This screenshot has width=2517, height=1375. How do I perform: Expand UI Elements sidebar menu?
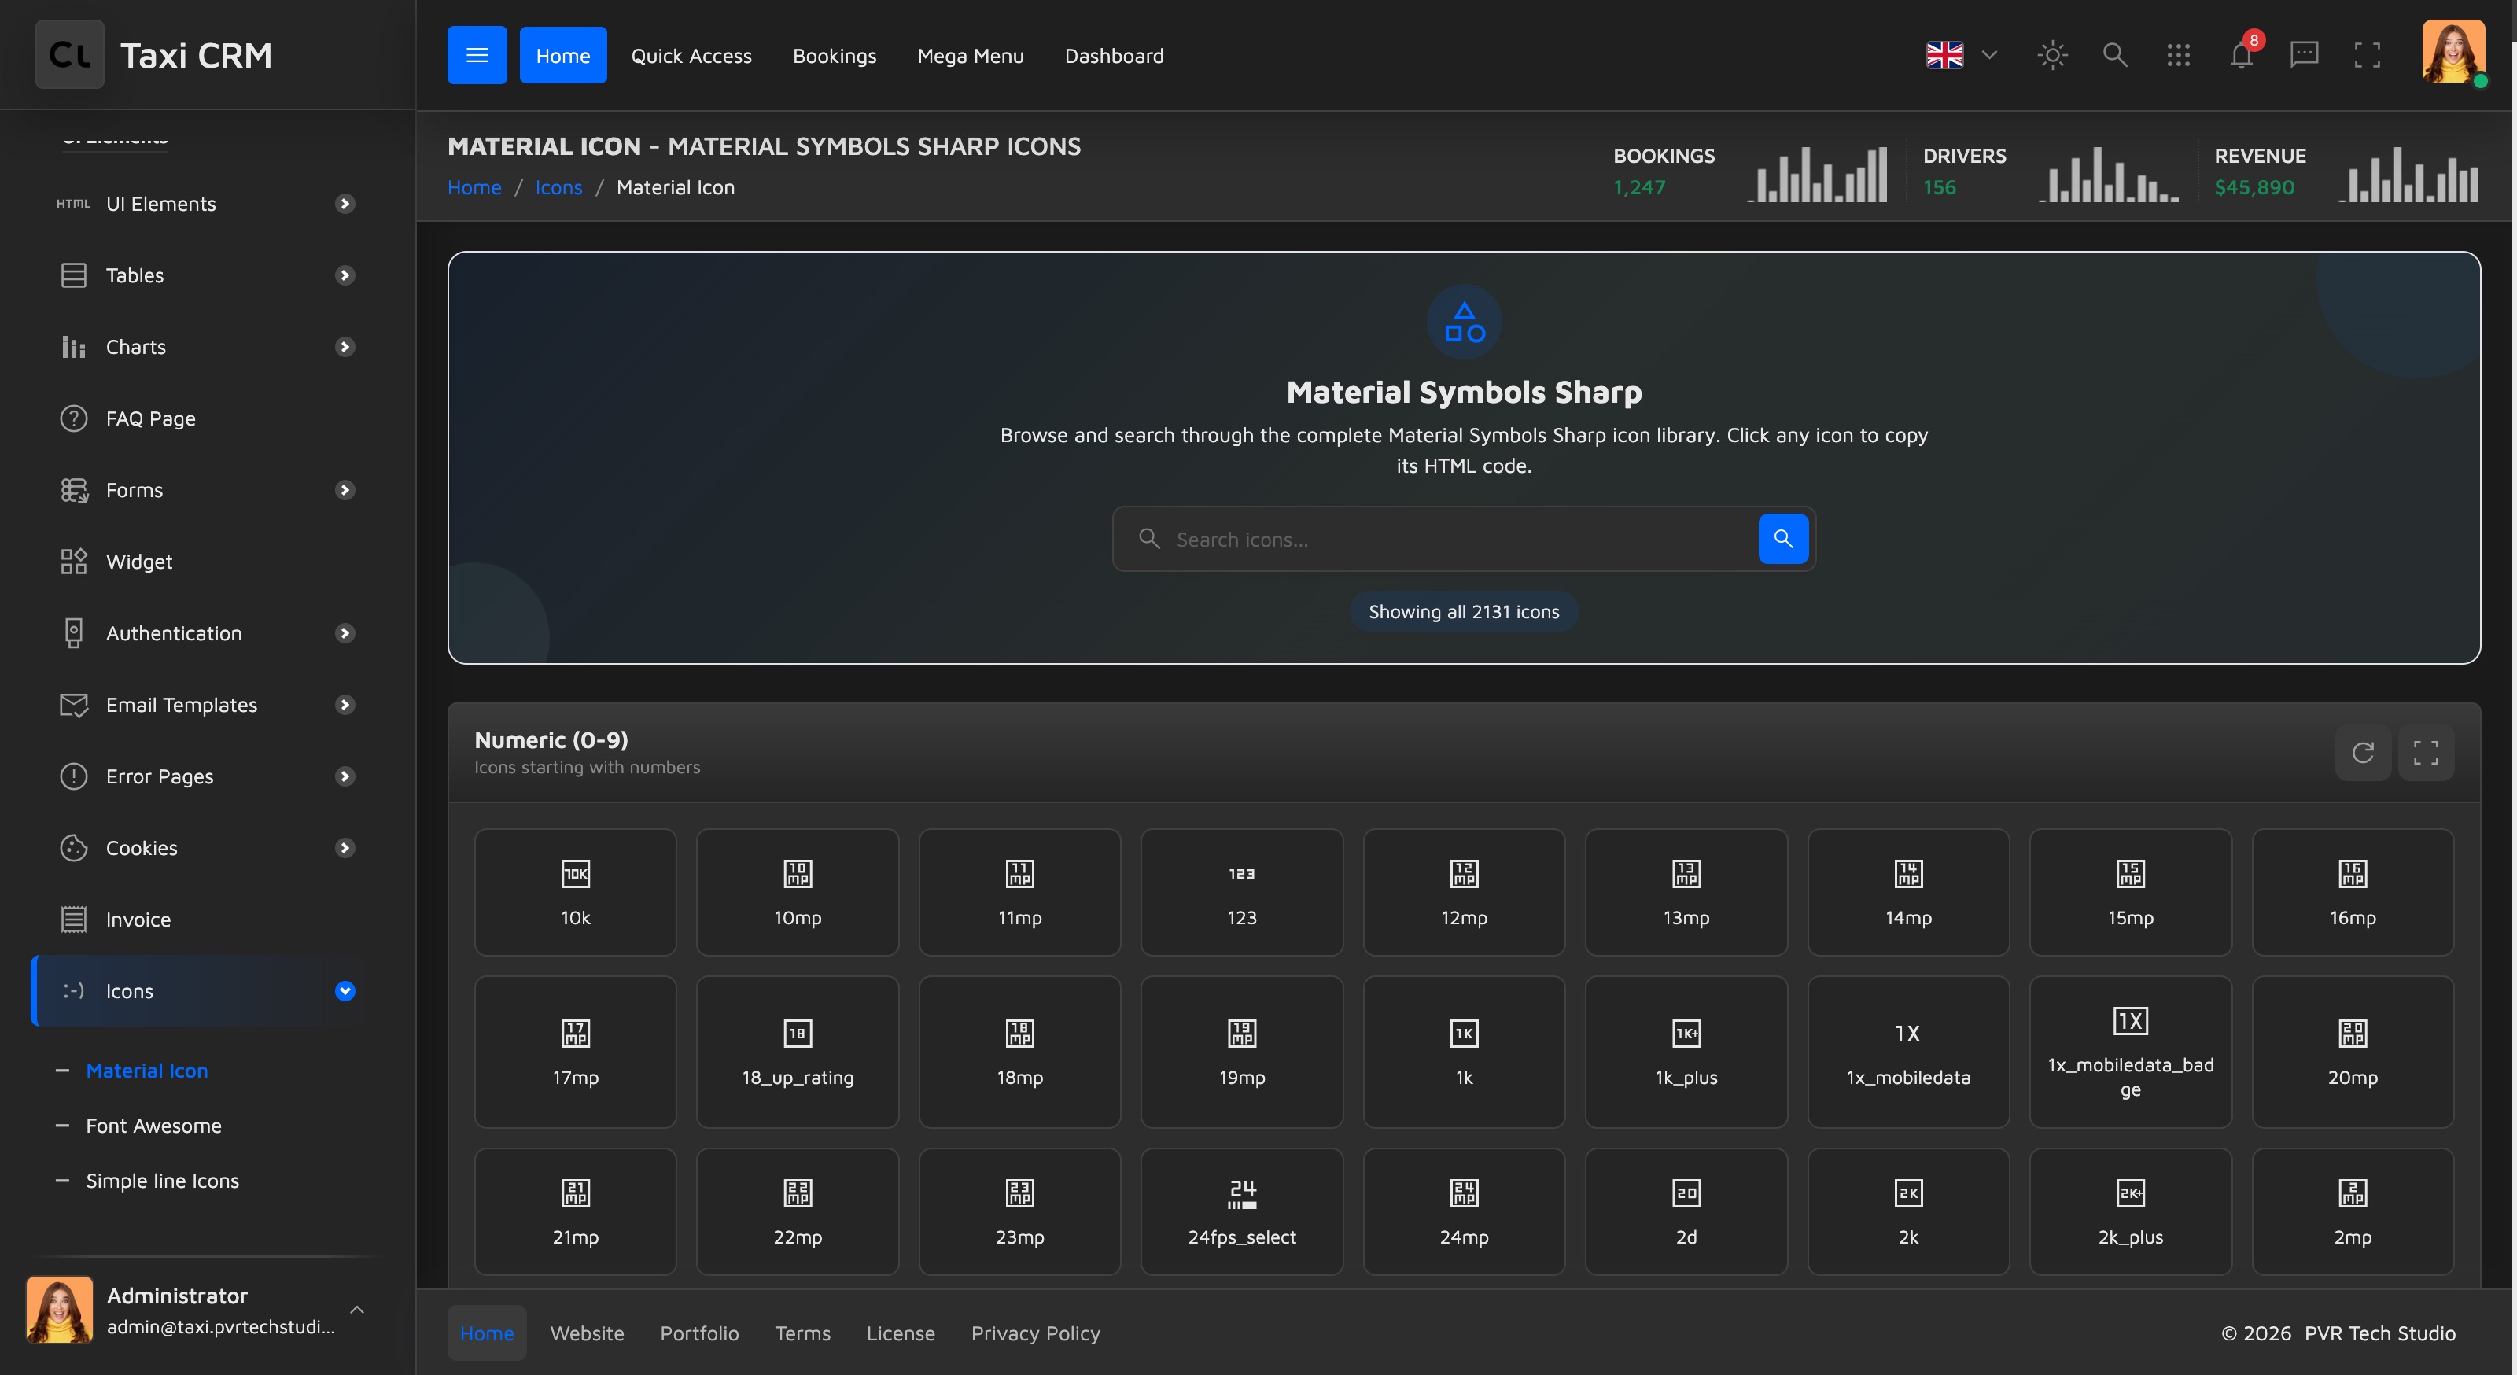click(205, 203)
